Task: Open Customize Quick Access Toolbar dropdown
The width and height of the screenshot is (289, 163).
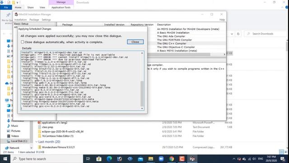Action: (17, 2)
